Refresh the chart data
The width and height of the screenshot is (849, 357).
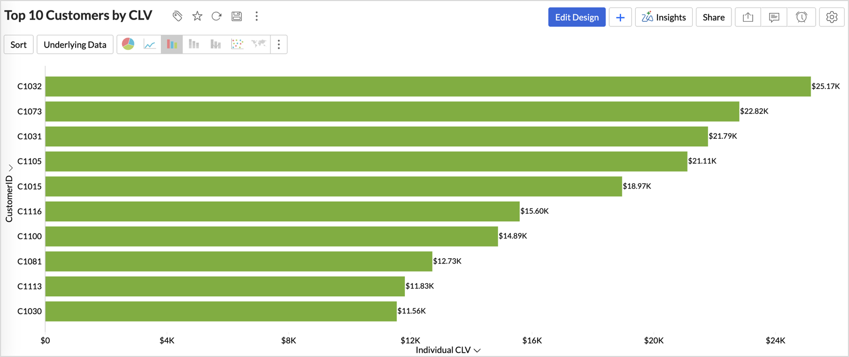[216, 16]
